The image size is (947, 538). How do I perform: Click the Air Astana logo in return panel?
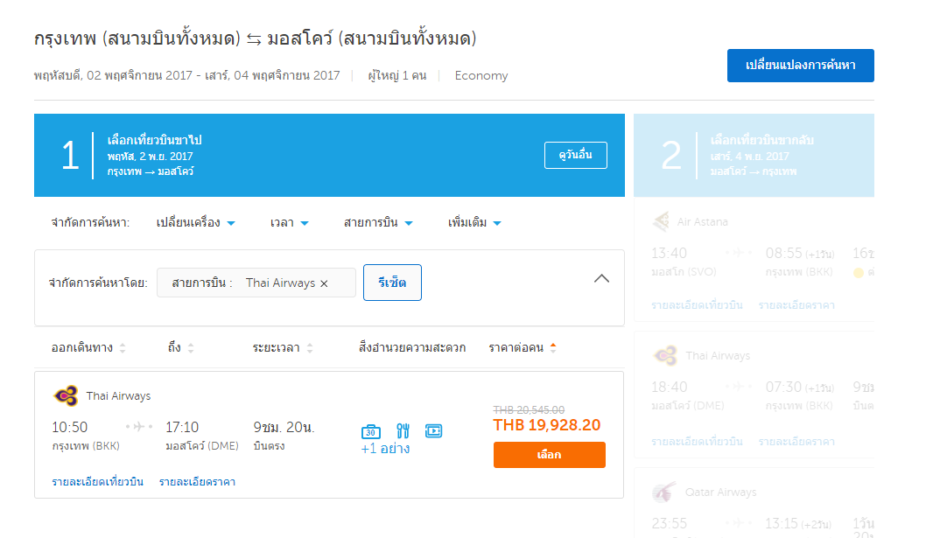click(662, 221)
